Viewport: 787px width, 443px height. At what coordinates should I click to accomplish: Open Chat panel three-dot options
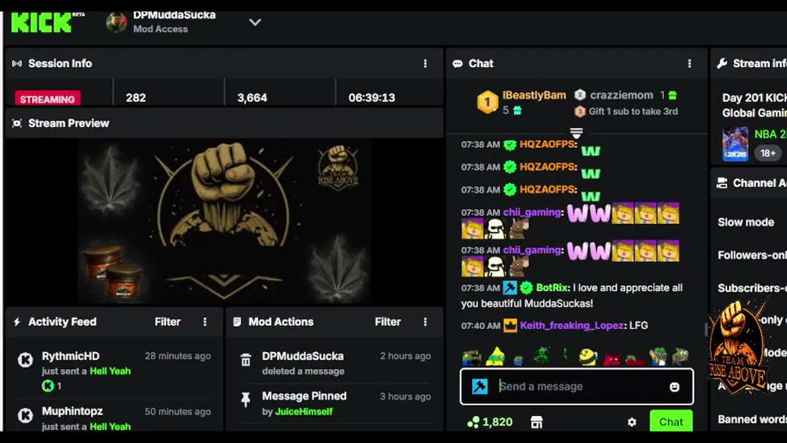689,63
